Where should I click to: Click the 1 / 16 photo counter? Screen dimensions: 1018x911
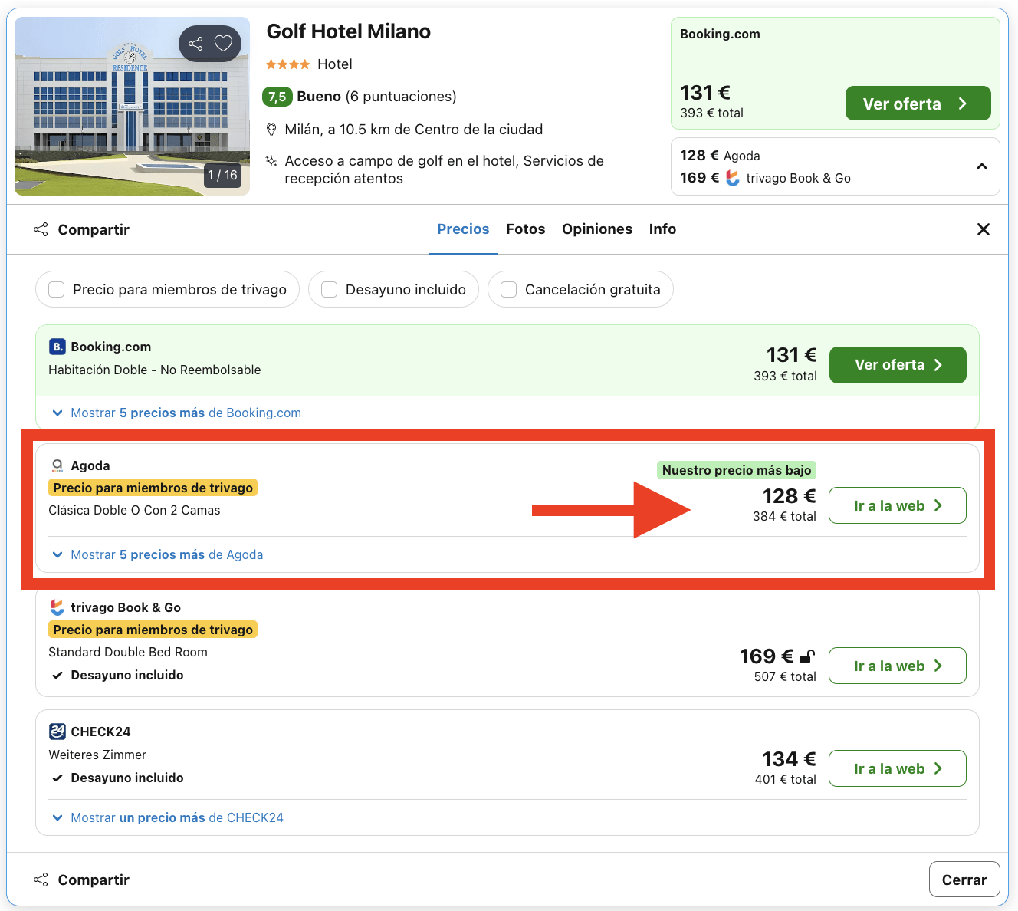click(222, 176)
